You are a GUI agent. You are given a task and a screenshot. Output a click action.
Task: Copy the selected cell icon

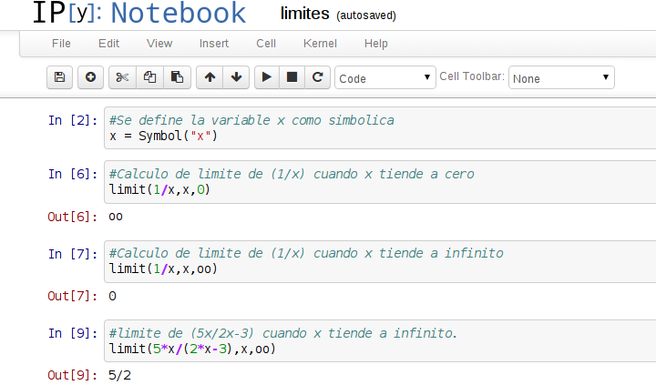149,78
